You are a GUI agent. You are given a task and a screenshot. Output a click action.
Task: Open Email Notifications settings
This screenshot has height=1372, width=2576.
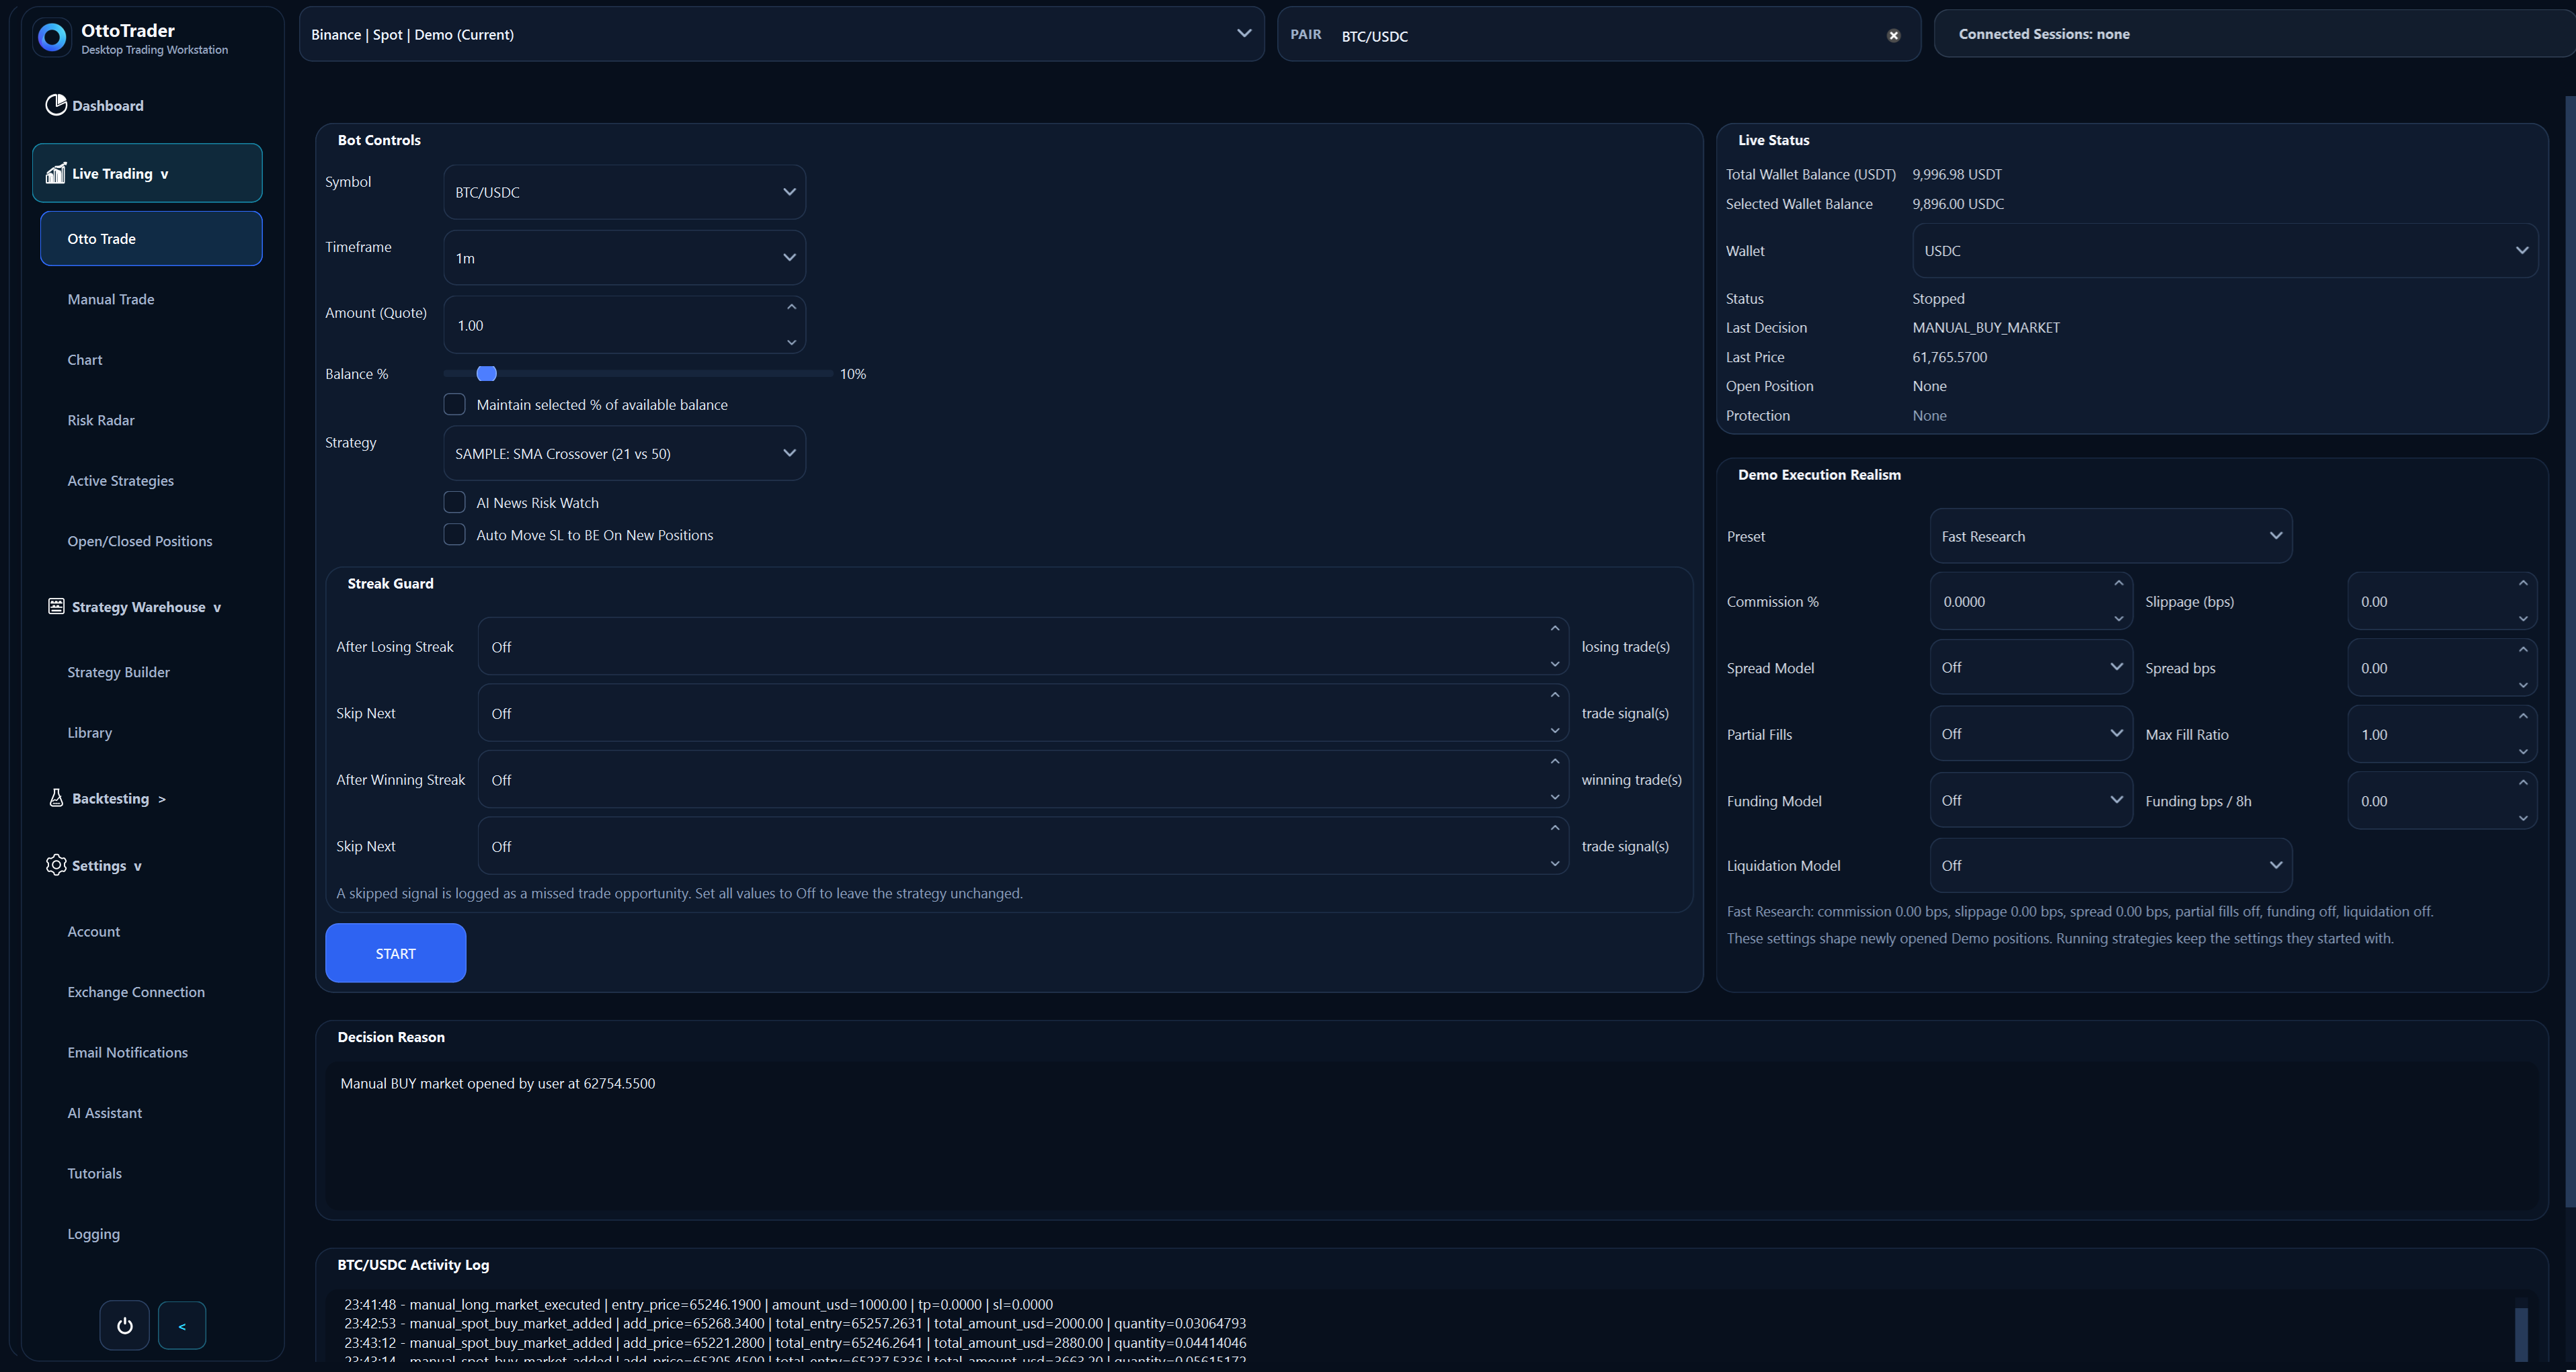click(x=127, y=1052)
